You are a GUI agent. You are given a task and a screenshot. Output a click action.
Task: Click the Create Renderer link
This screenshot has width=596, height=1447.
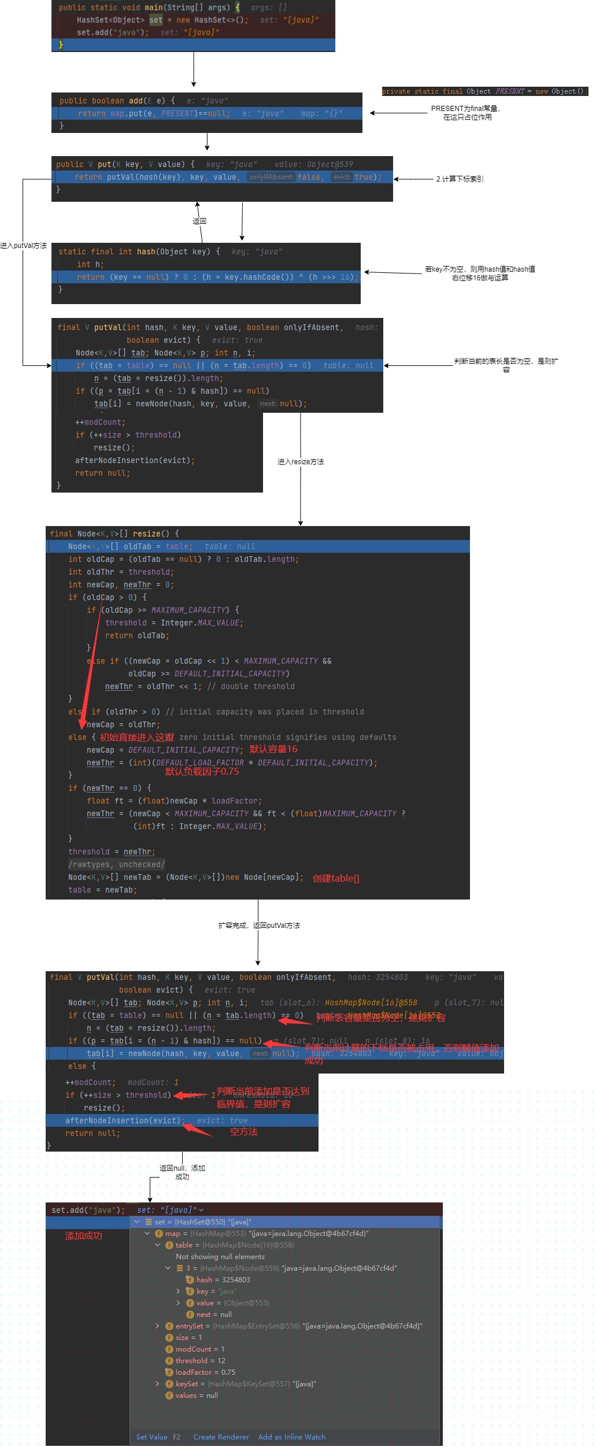tap(221, 1437)
